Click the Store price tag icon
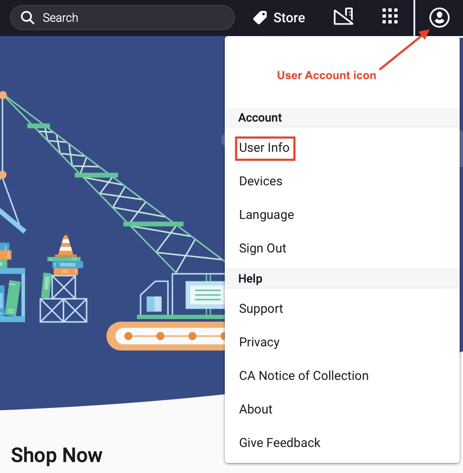The image size is (463, 473). [x=260, y=18]
